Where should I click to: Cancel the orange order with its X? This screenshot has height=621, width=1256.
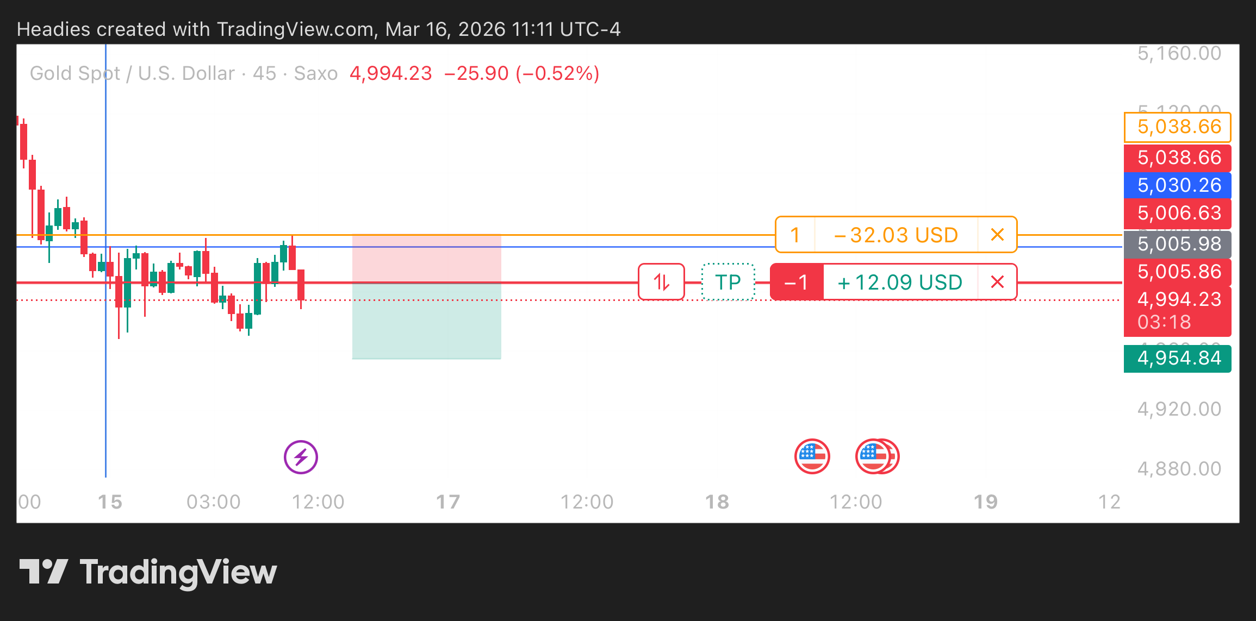pos(997,235)
